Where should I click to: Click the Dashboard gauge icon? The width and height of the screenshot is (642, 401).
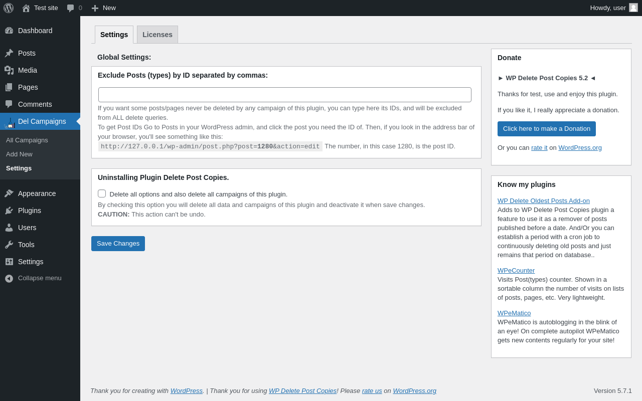pos(9,31)
